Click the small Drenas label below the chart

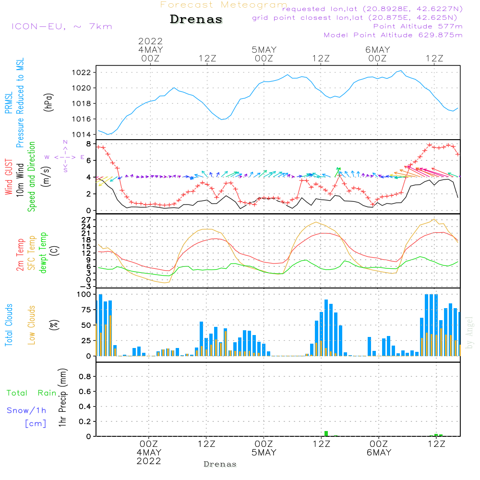tap(220, 464)
